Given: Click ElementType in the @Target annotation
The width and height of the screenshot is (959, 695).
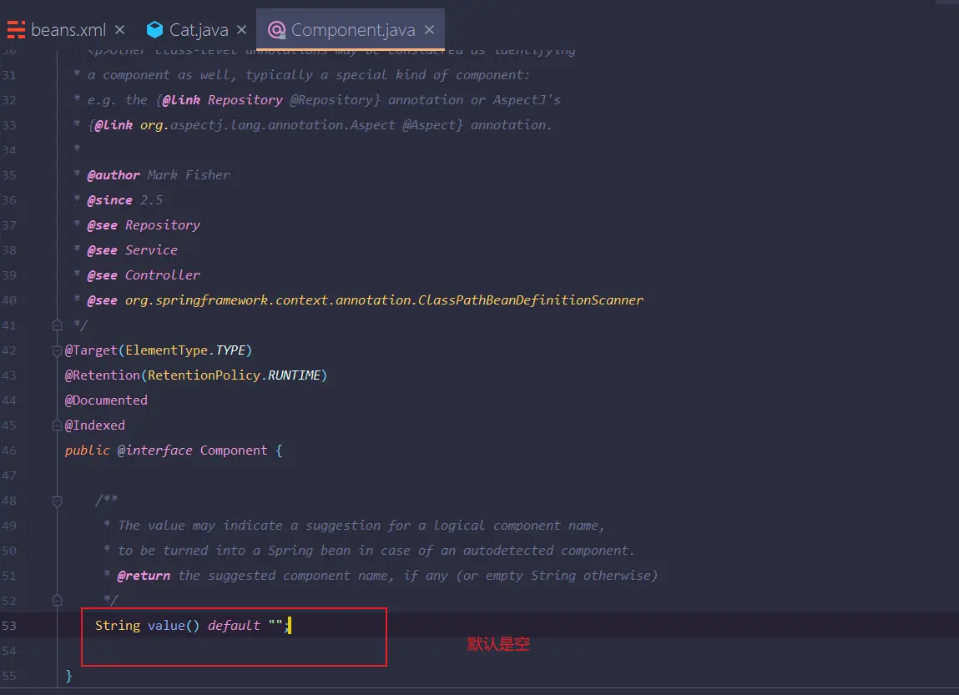Looking at the screenshot, I should click(166, 350).
